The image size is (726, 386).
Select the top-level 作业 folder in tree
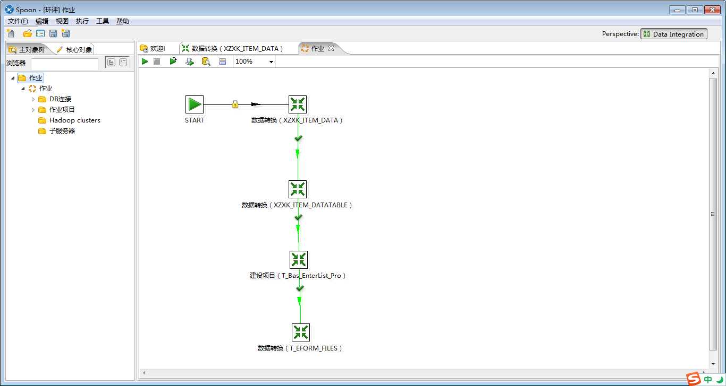pyautogui.click(x=30, y=78)
